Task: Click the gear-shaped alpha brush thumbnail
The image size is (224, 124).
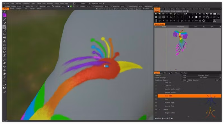Action: point(200,21)
